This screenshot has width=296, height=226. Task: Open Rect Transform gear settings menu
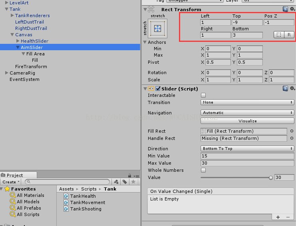292,9
